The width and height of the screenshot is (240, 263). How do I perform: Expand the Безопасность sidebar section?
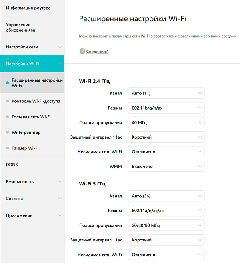coord(60,181)
